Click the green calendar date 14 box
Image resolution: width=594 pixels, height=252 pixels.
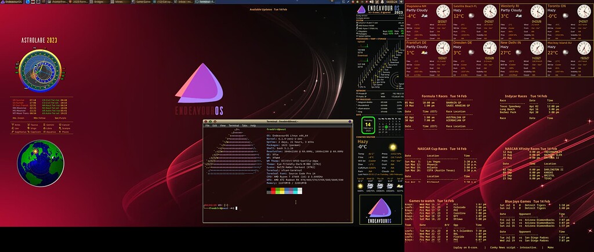(x=368, y=125)
